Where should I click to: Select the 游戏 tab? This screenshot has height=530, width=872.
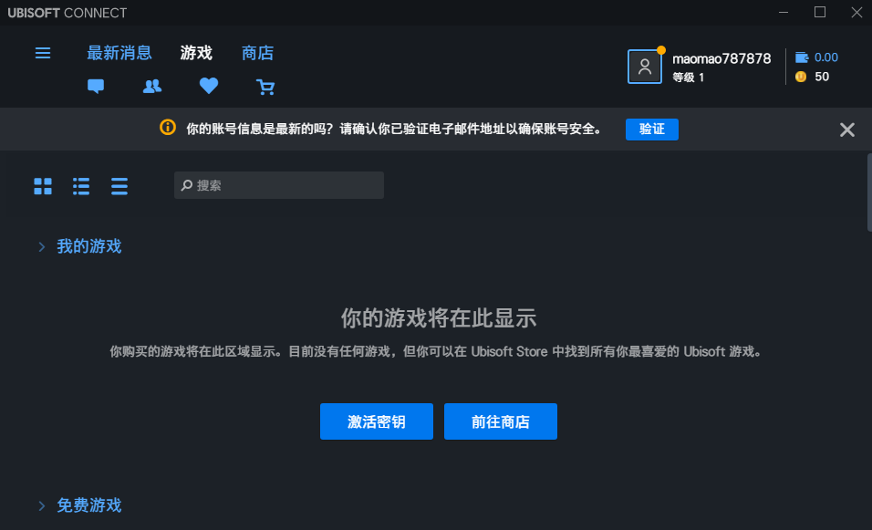coord(195,52)
